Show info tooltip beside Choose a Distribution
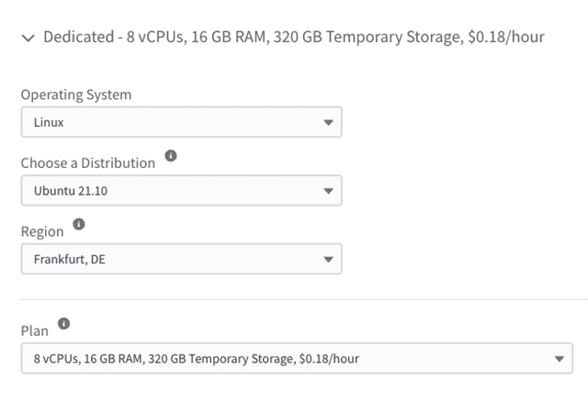The width and height of the screenshot is (588, 414). tap(171, 157)
